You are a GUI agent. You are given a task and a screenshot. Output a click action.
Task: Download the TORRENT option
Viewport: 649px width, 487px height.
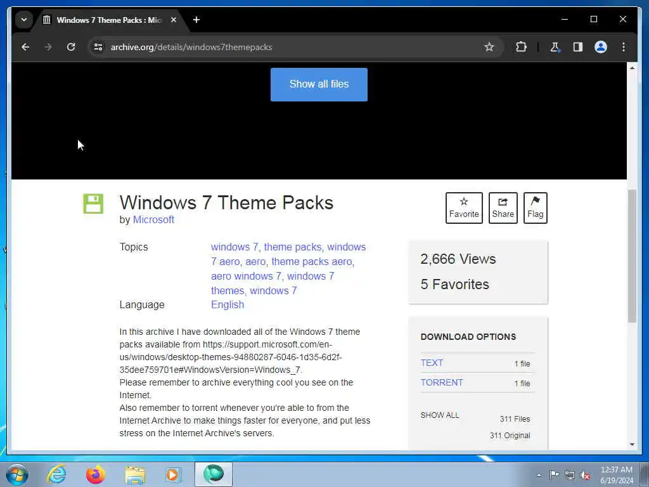click(442, 382)
